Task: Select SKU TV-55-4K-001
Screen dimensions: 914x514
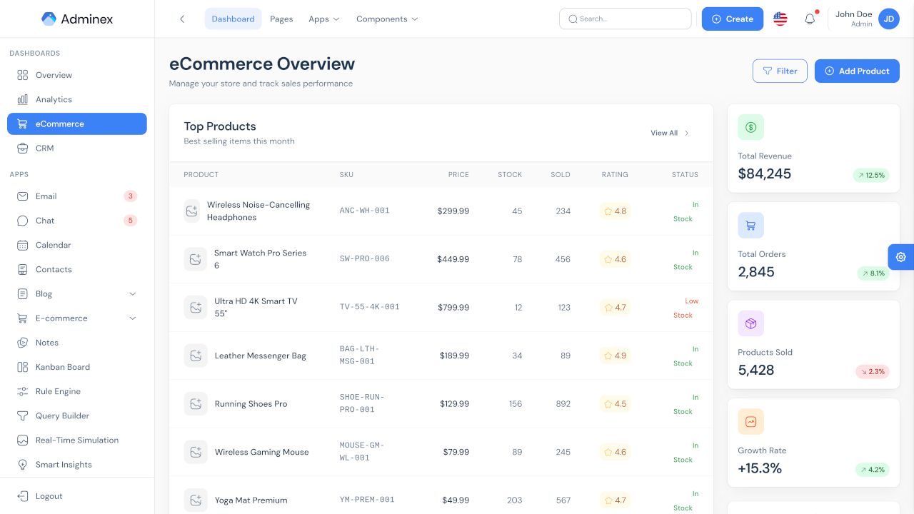Action: click(x=370, y=307)
